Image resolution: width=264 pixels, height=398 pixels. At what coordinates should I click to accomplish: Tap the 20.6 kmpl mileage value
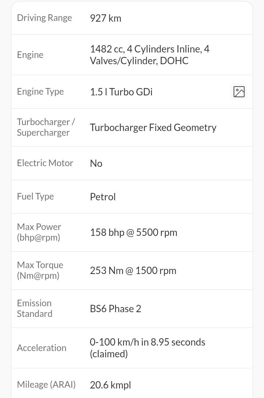point(110,385)
